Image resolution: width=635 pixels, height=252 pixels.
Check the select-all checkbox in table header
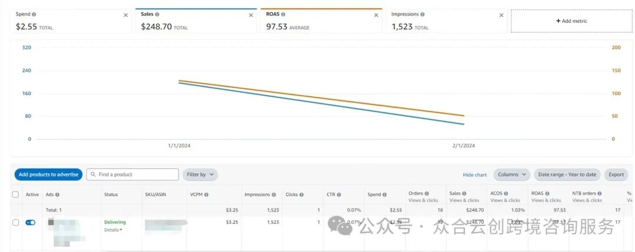click(x=15, y=194)
